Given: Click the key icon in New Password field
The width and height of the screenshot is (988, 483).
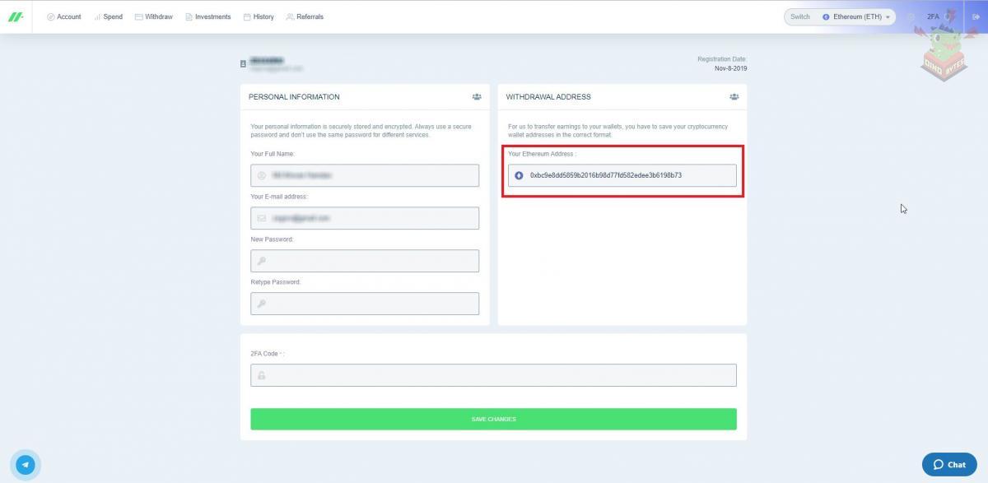Looking at the screenshot, I should pyautogui.click(x=262, y=261).
